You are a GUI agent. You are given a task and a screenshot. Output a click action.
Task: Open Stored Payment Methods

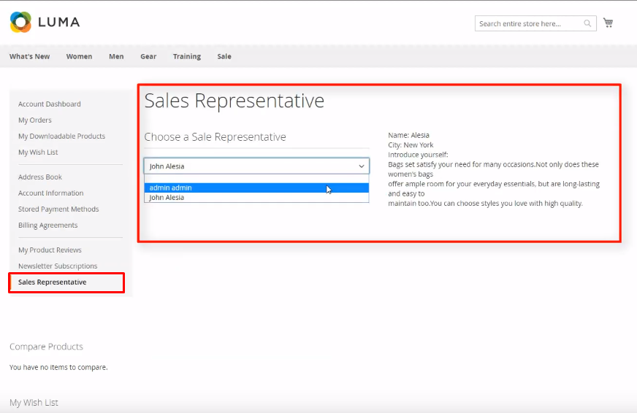(58, 209)
